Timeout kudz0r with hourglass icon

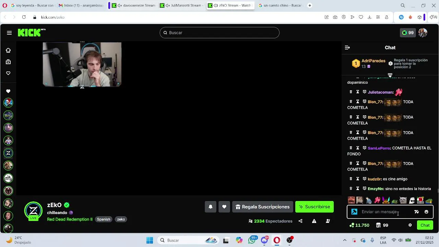[x=357, y=179]
